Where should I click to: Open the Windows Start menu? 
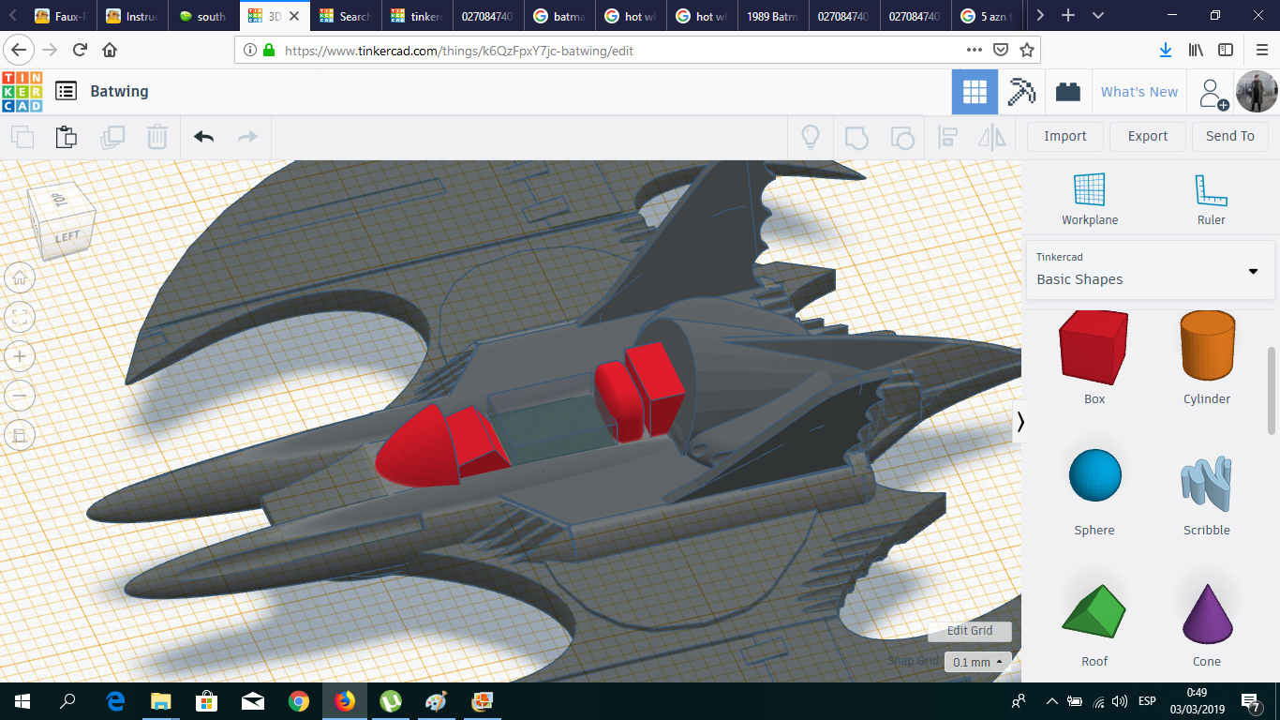[x=22, y=700]
